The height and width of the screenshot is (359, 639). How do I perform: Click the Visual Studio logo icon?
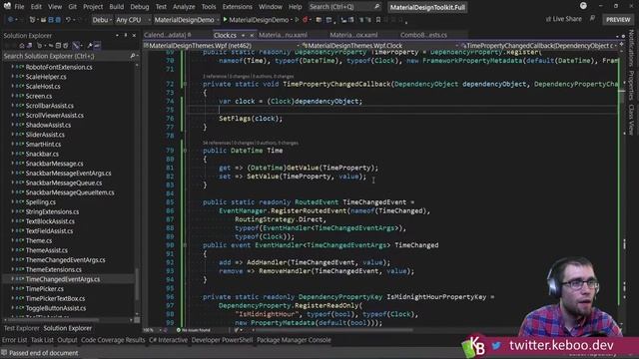[x=7, y=6]
